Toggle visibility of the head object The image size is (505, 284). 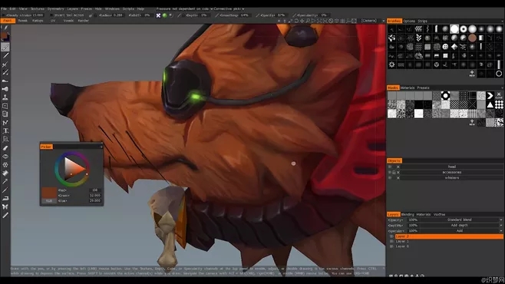[390, 167]
